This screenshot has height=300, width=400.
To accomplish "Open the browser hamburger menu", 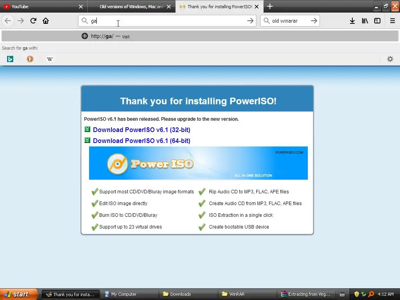I will 393,21.
